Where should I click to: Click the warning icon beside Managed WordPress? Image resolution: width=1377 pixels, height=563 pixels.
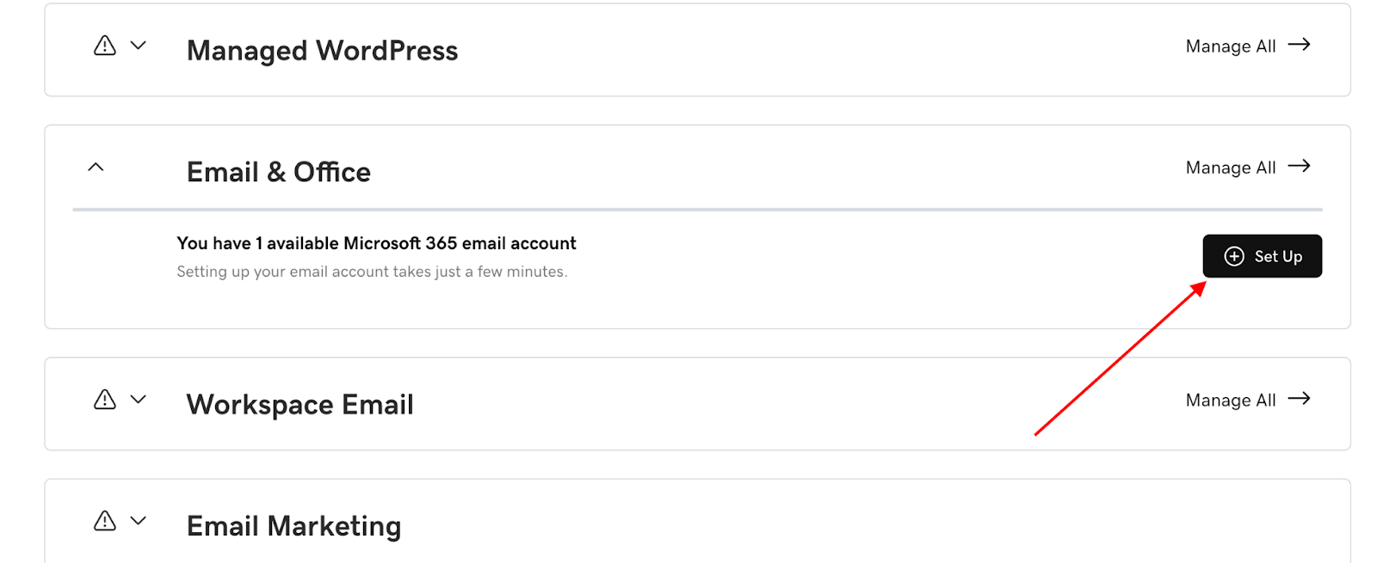[x=105, y=46]
